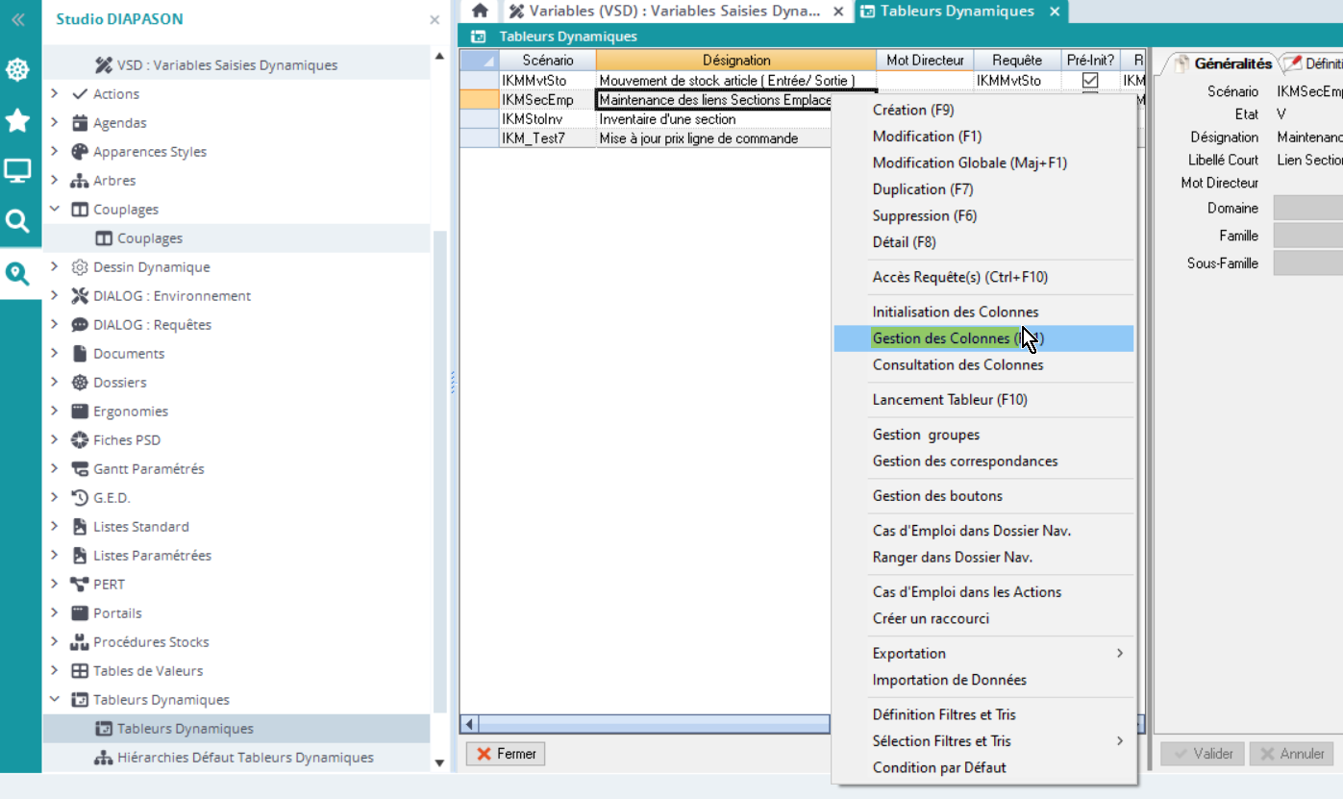Expand the Exportation submenu
1343x799 pixels.
(x=1120, y=654)
